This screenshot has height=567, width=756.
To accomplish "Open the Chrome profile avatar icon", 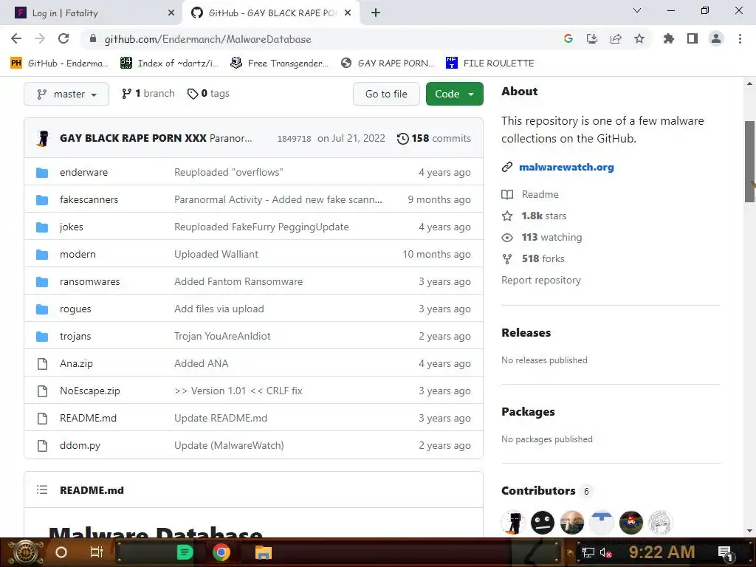I will click(716, 38).
